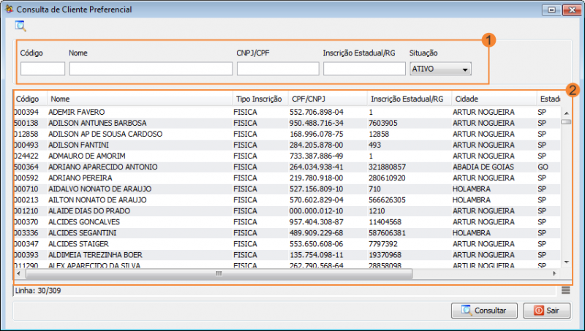The height and width of the screenshot is (331, 585).
Task: Click CPF cell 552.706.898-04
Action: 317,112
